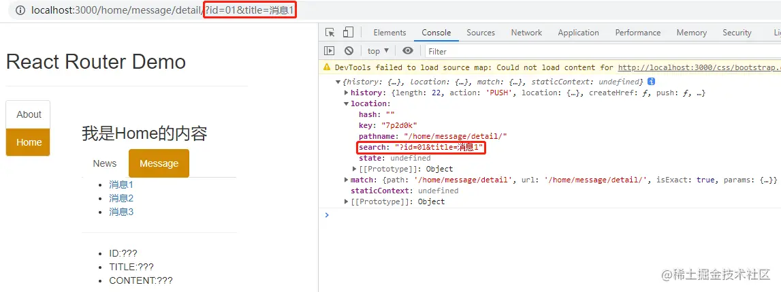
Task: Click the state: undefined property
Action: (x=394, y=159)
